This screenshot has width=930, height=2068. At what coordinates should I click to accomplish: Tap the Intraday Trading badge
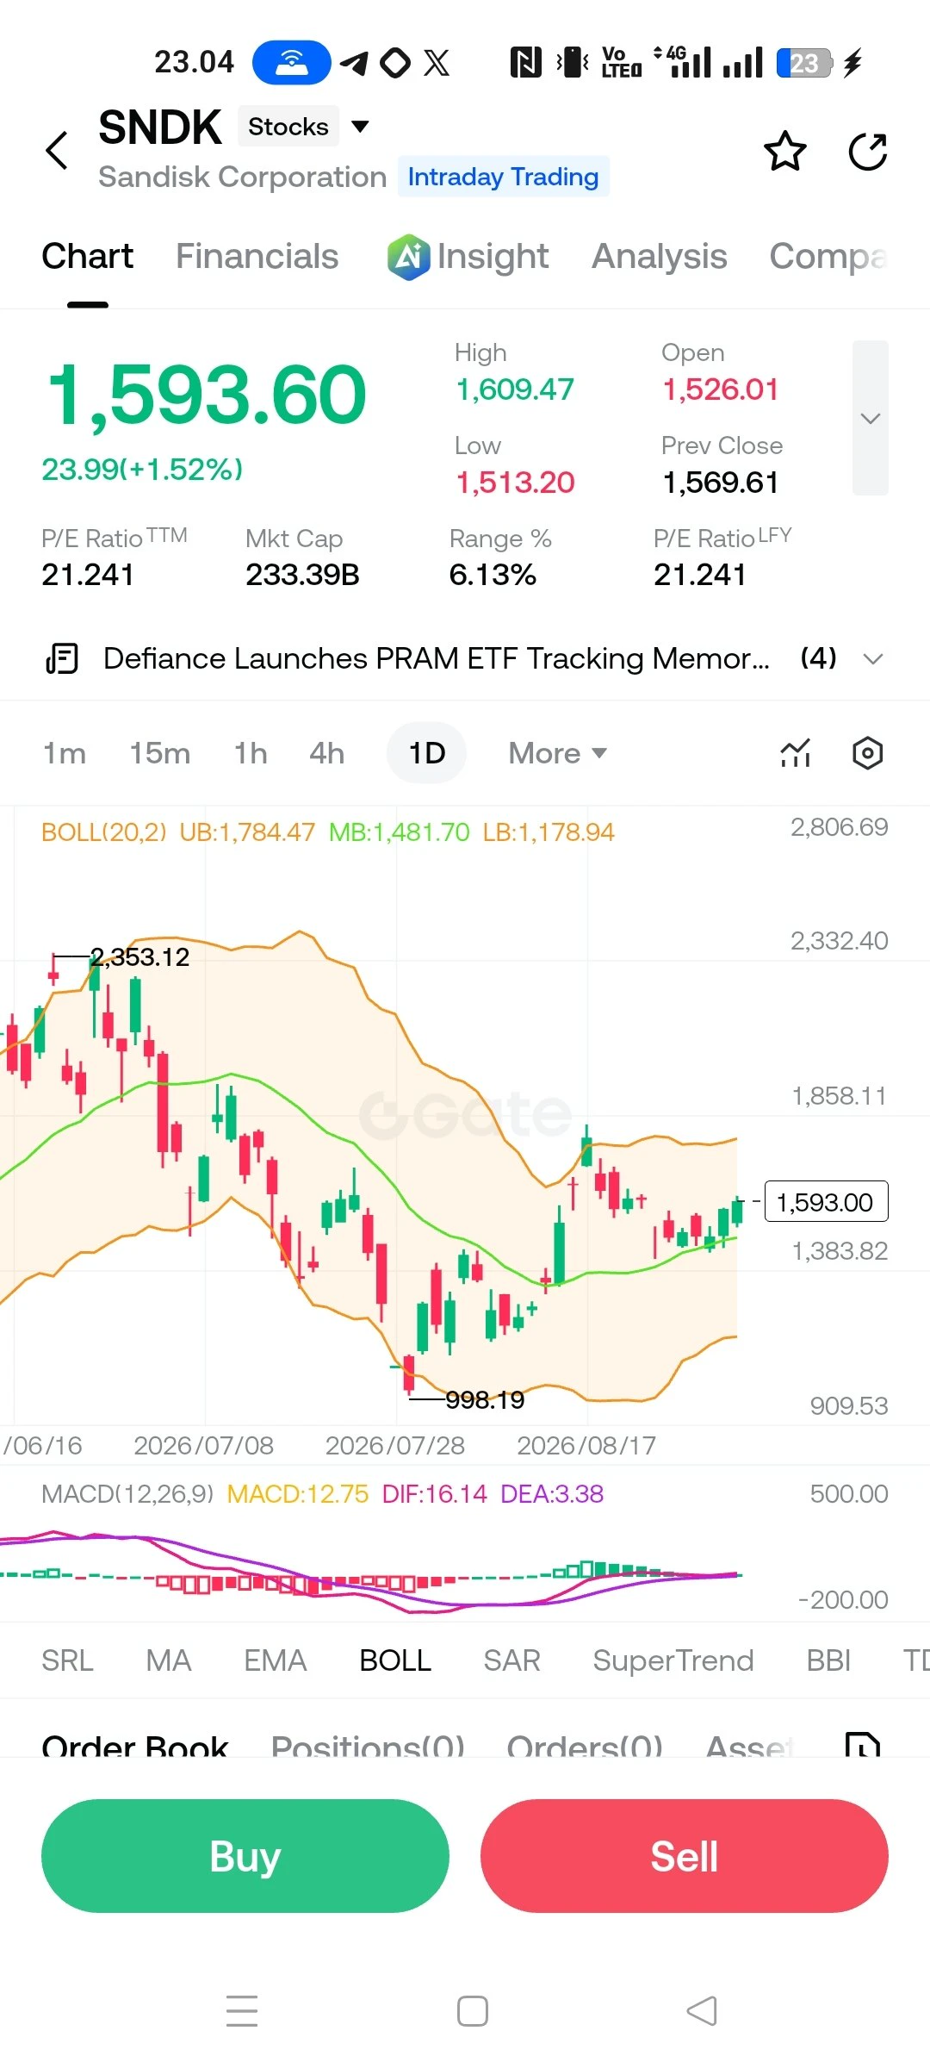point(504,177)
